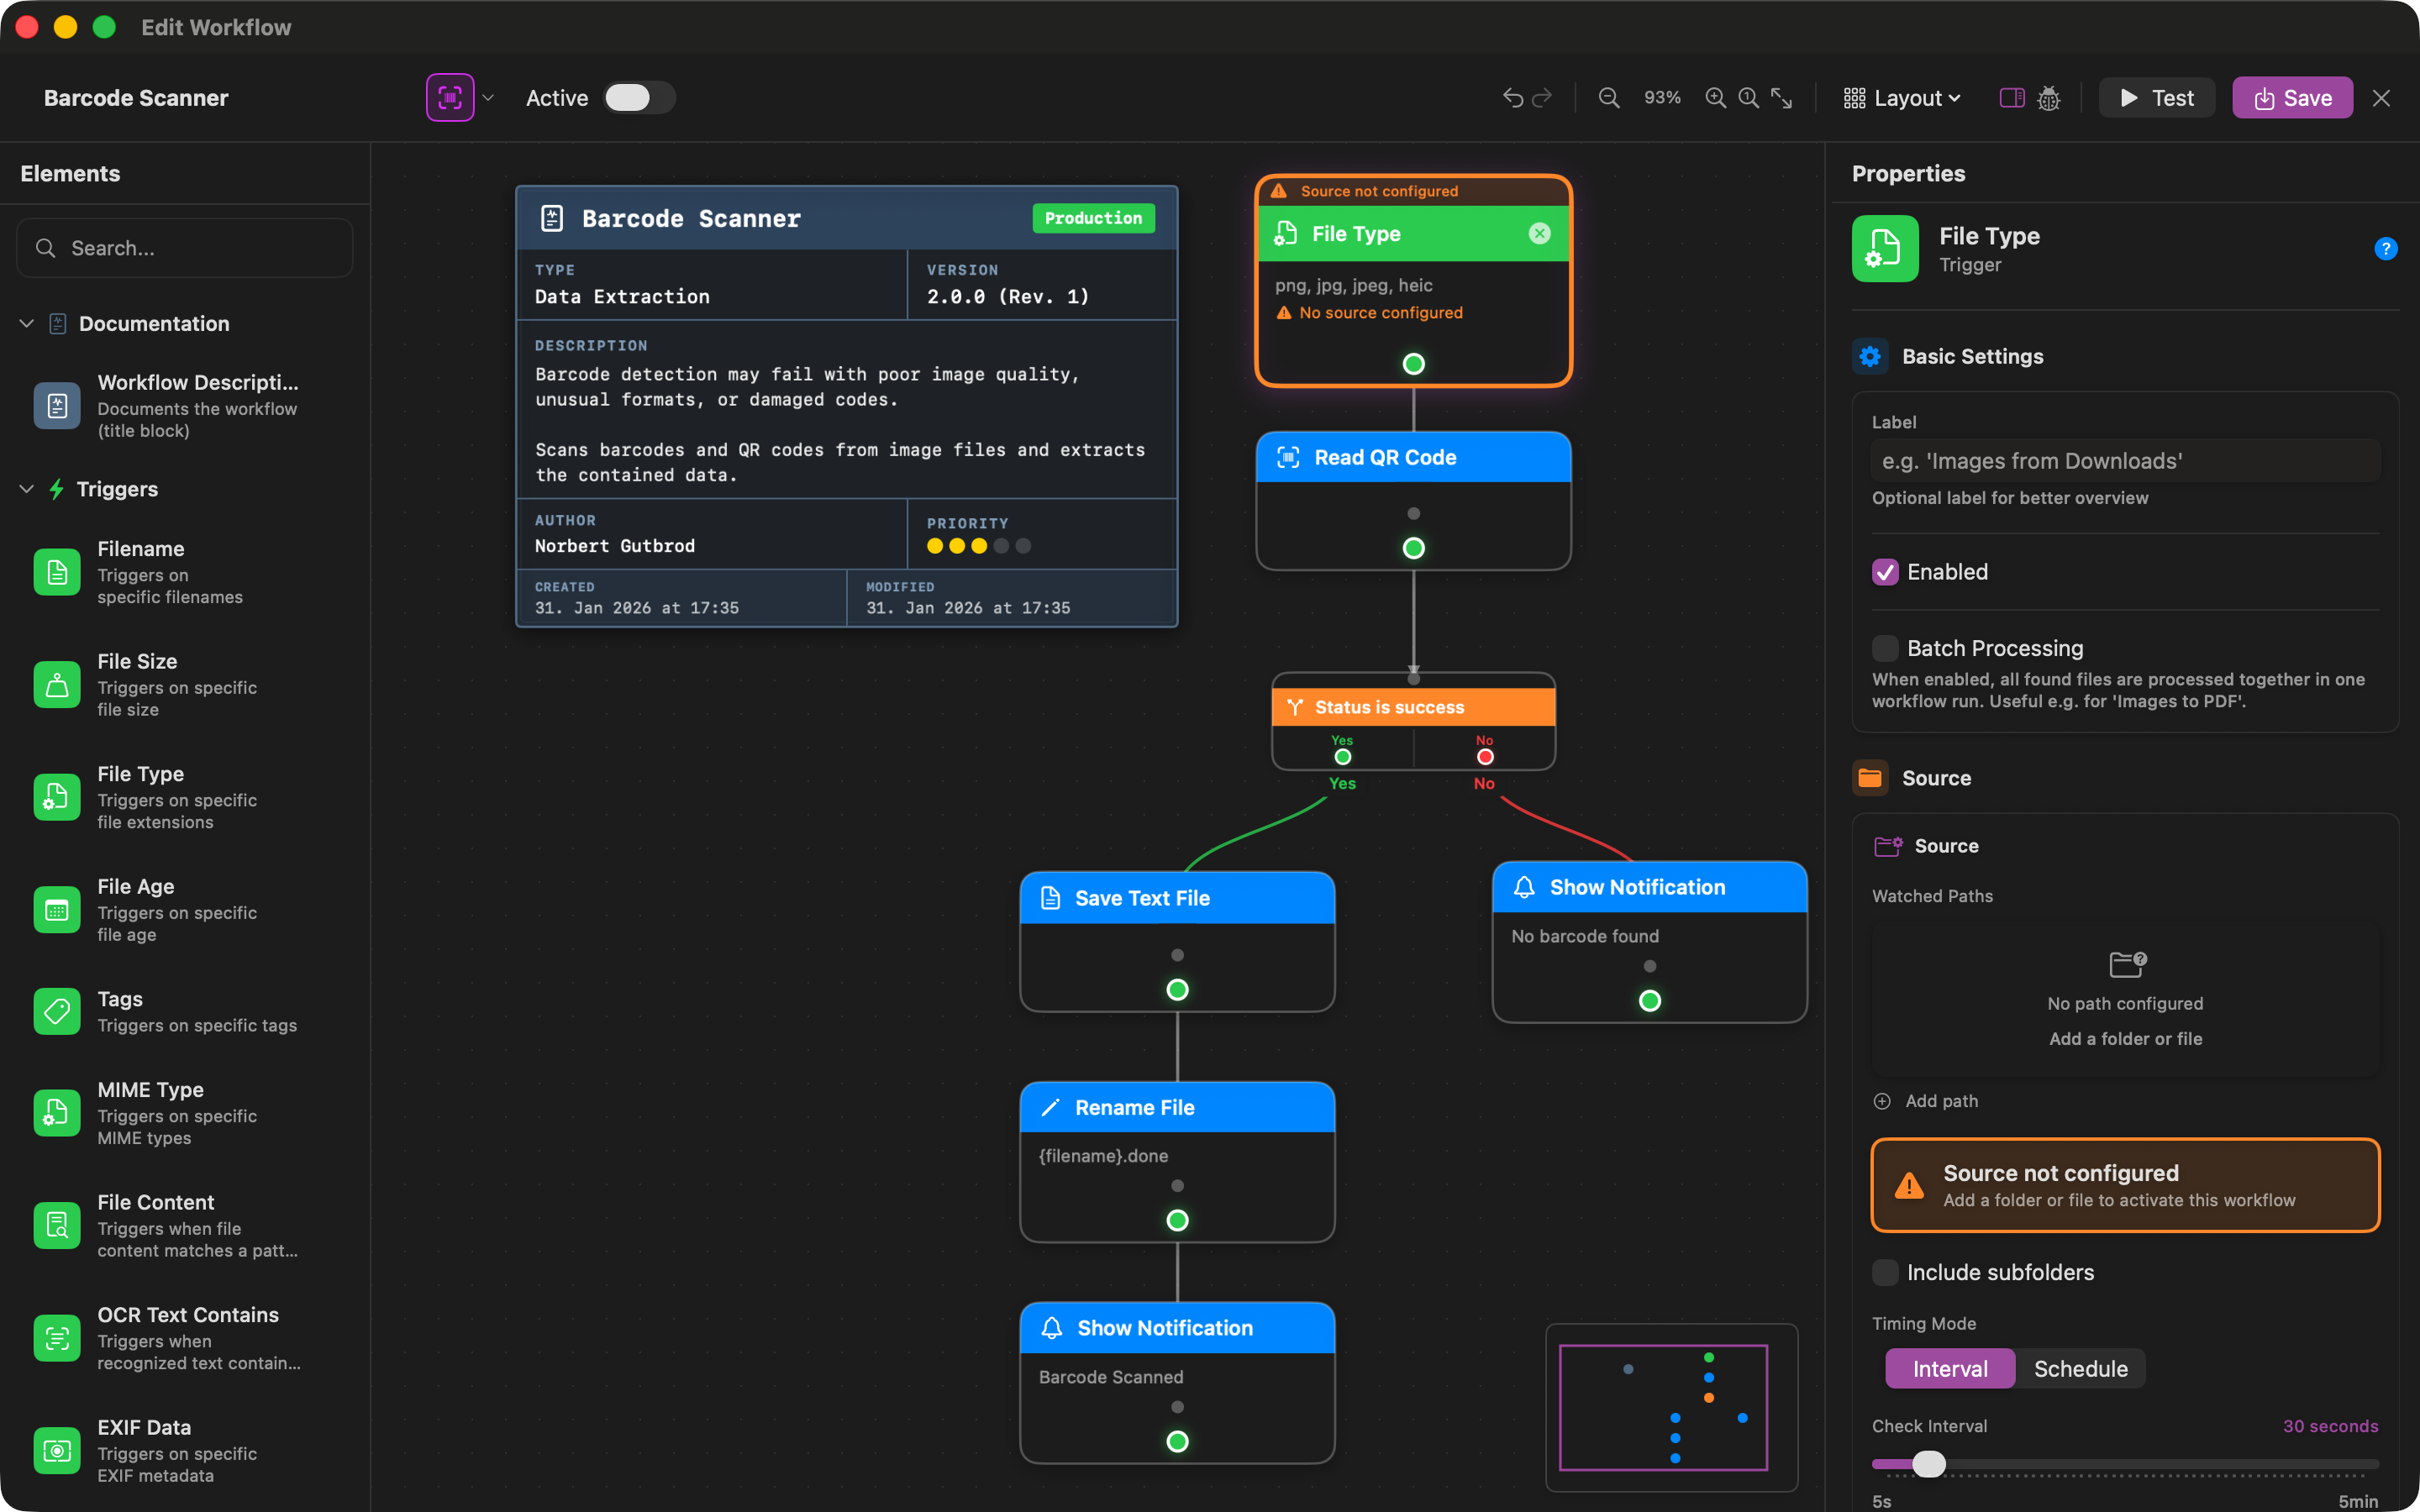
Task: Zoom in the canvas
Action: 1715,98
